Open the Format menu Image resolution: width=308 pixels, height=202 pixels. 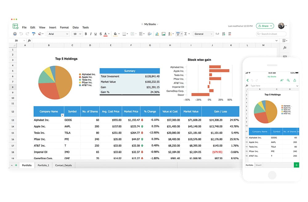(x=64, y=27)
